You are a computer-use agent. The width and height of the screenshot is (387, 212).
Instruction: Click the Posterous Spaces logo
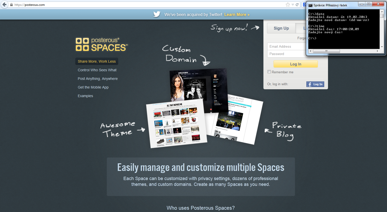(x=102, y=44)
